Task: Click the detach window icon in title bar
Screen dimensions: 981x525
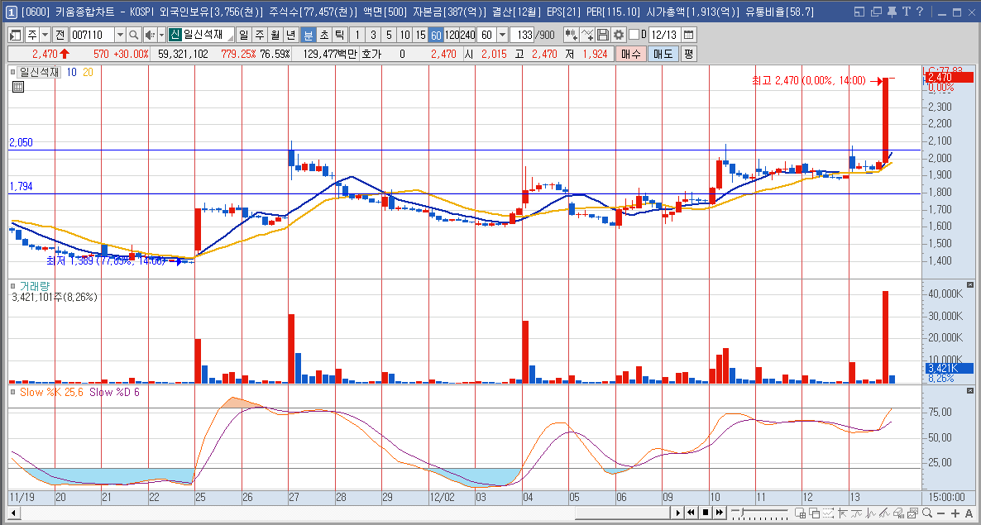Action: [x=876, y=12]
